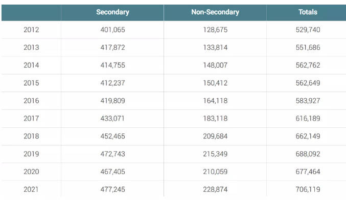Click the 2014 Secondary value 414,755
Viewport: 346px width, 200px height.
pos(112,65)
